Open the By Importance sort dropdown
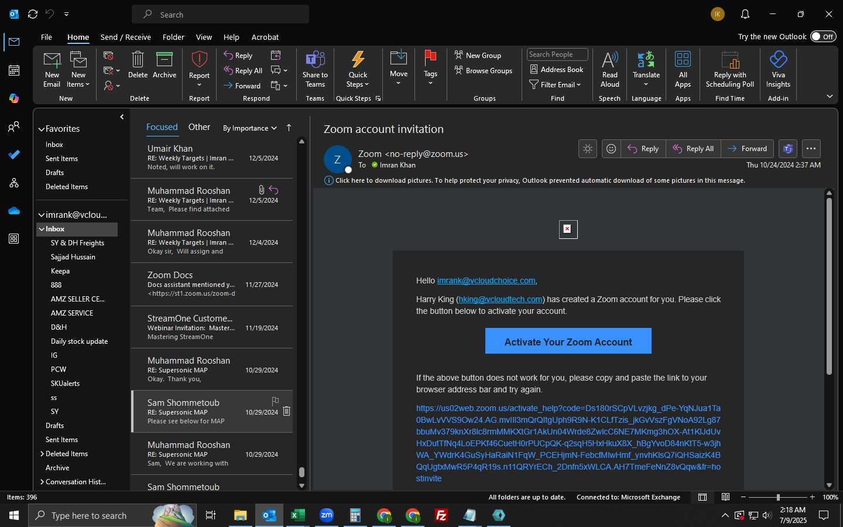 (x=250, y=128)
